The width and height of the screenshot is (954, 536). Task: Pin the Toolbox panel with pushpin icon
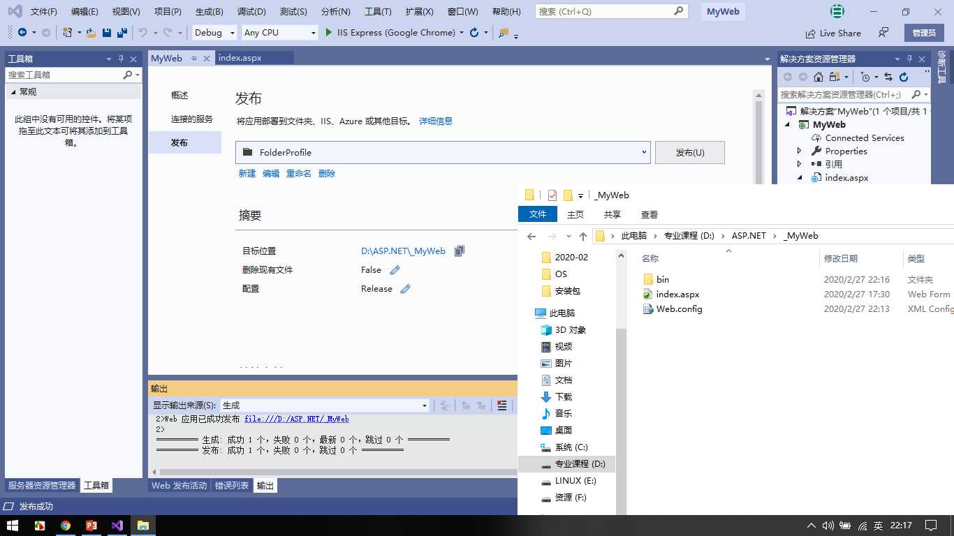(121, 59)
